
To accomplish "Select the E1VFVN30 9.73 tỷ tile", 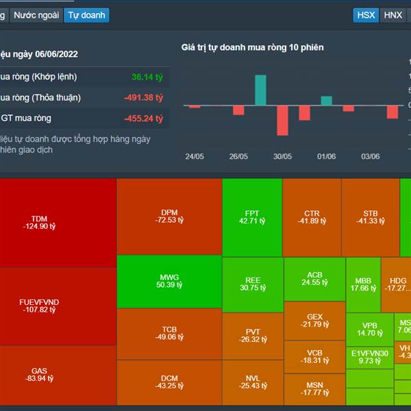I will [370, 358].
